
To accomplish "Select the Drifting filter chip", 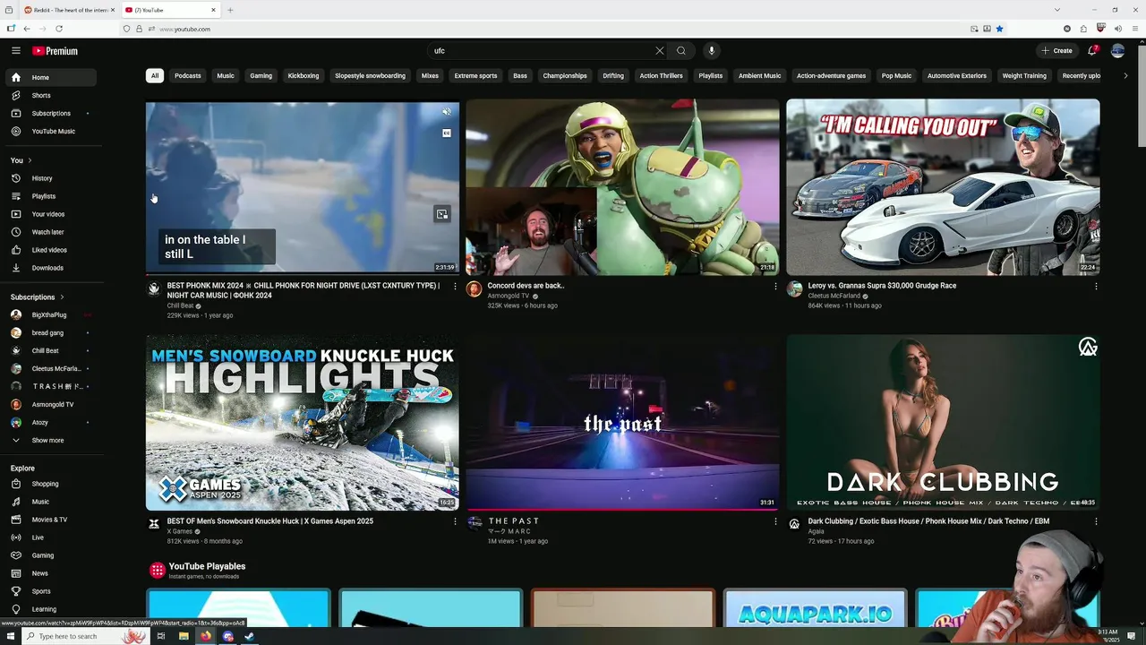I will pyautogui.click(x=613, y=76).
